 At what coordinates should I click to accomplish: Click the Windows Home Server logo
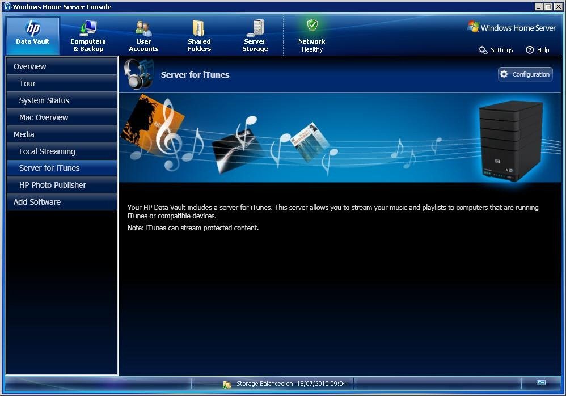coord(511,27)
